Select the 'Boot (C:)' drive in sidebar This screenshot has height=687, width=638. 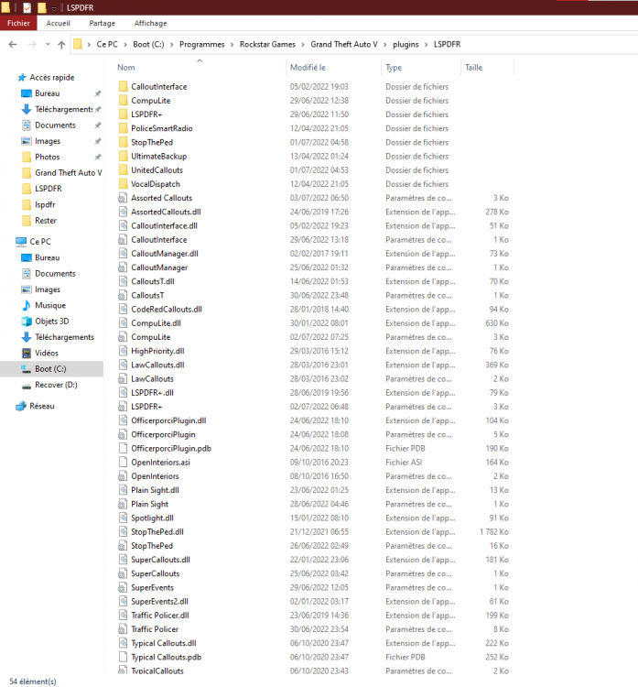pos(50,369)
